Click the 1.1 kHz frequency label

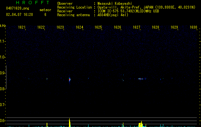(3, 41)
